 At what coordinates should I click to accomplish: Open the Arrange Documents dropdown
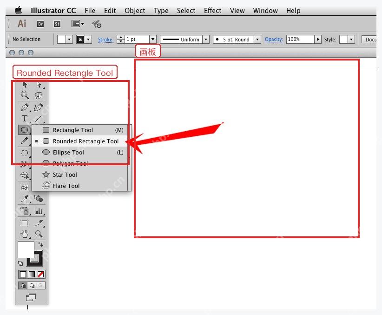[78, 24]
